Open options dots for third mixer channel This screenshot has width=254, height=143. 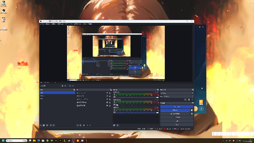click(x=115, y=110)
